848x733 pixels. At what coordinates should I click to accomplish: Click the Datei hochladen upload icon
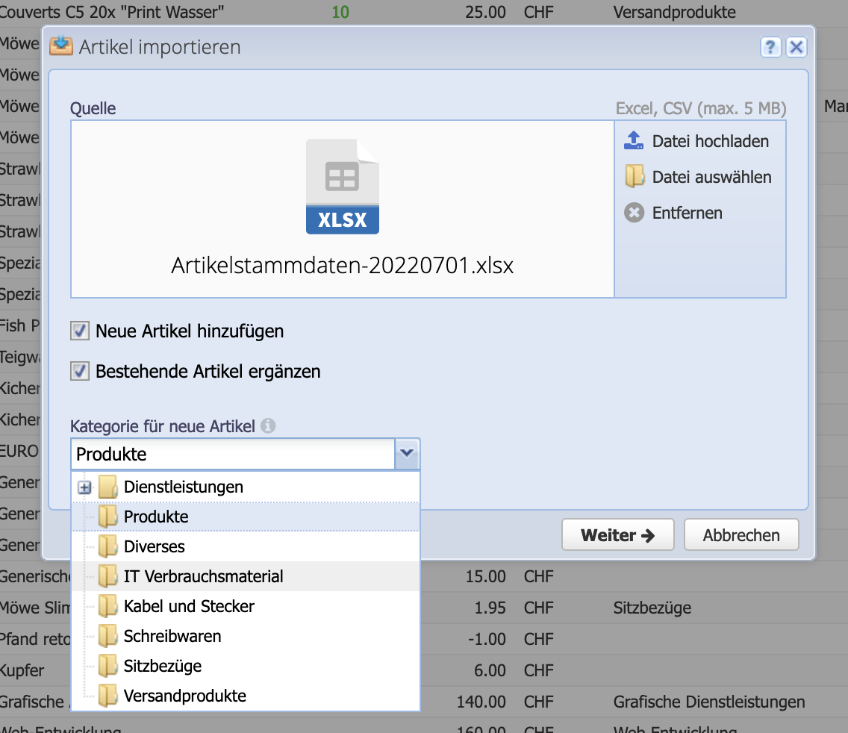pos(633,140)
